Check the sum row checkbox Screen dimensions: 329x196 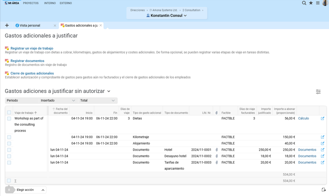pos(9,180)
